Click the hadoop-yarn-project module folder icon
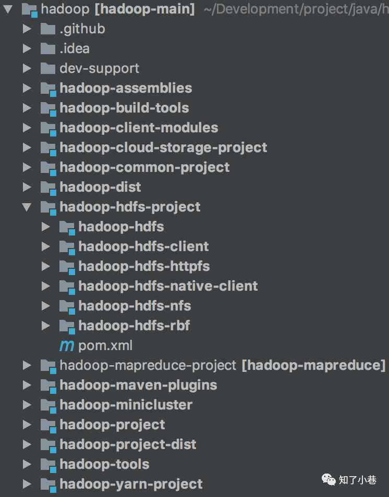The image size is (389, 497). click(x=48, y=484)
